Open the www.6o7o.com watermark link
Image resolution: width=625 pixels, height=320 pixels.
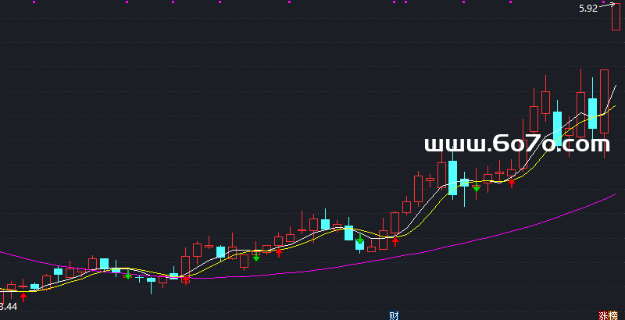pyautogui.click(x=516, y=144)
